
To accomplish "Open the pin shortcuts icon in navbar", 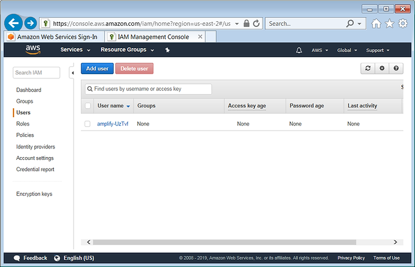I will [167, 50].
